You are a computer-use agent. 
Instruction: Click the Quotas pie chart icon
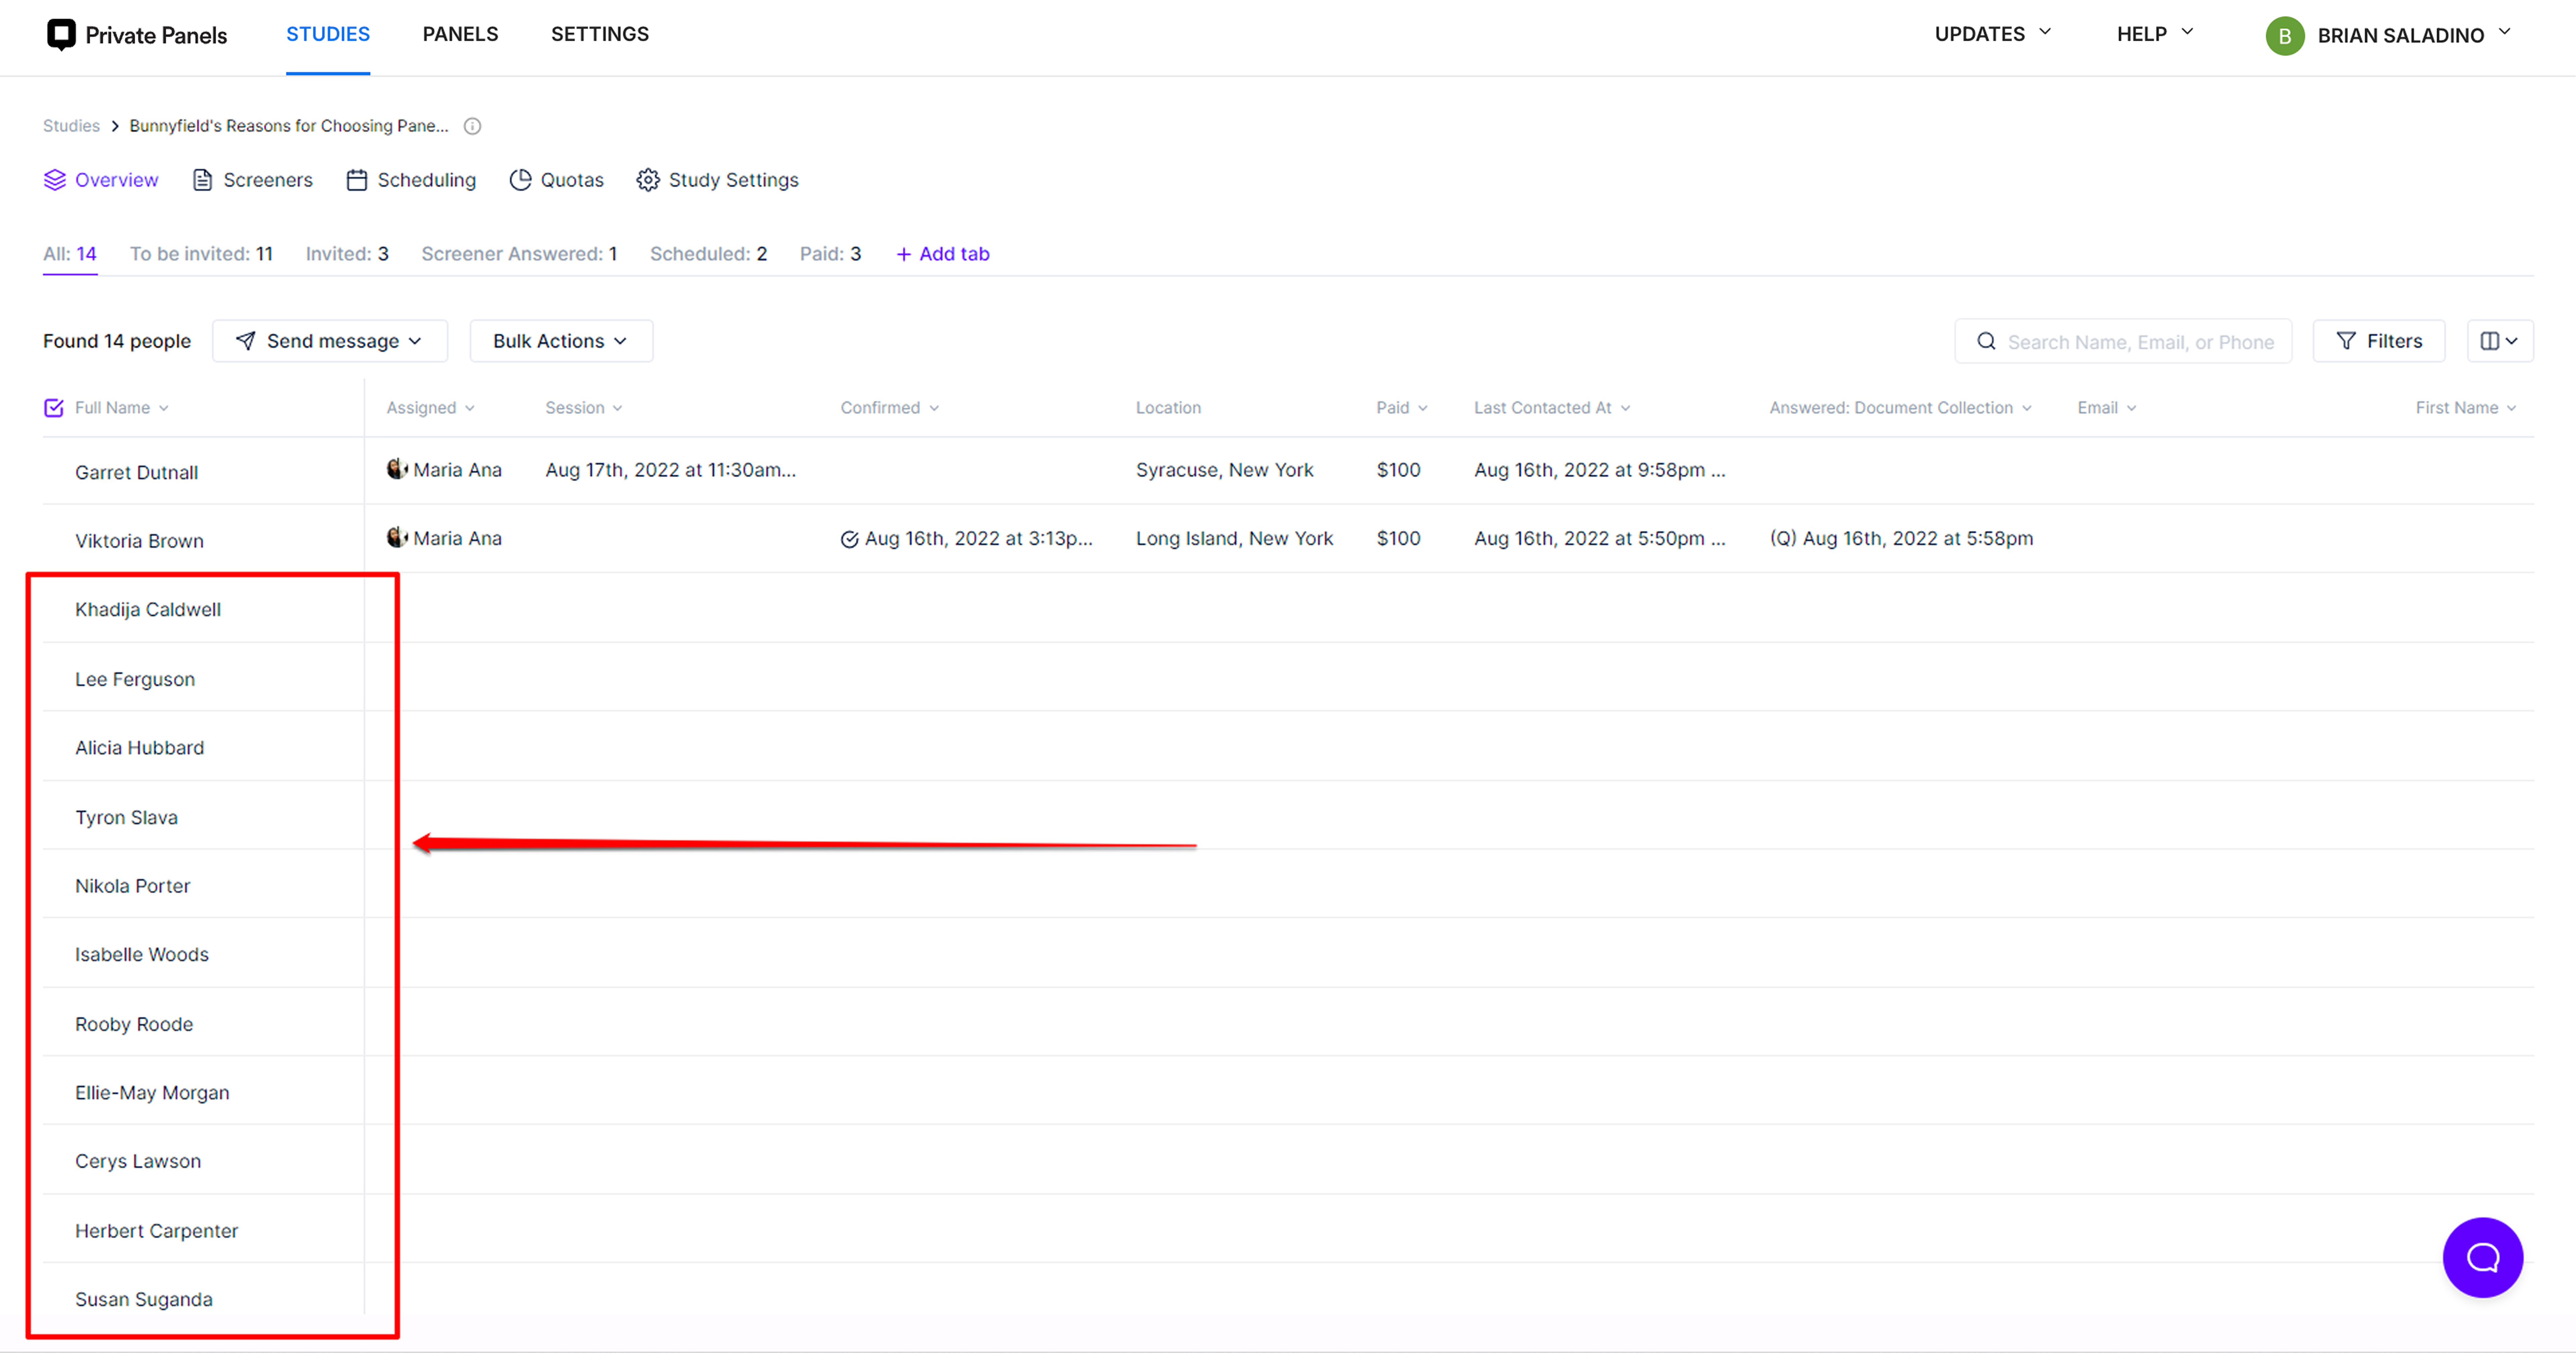tap(520, 180)
